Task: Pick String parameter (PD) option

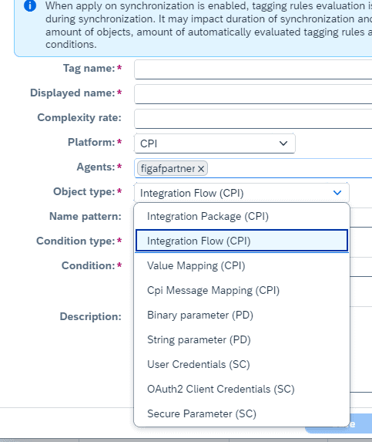Action: pyautogui.click(x=242, y=339)
